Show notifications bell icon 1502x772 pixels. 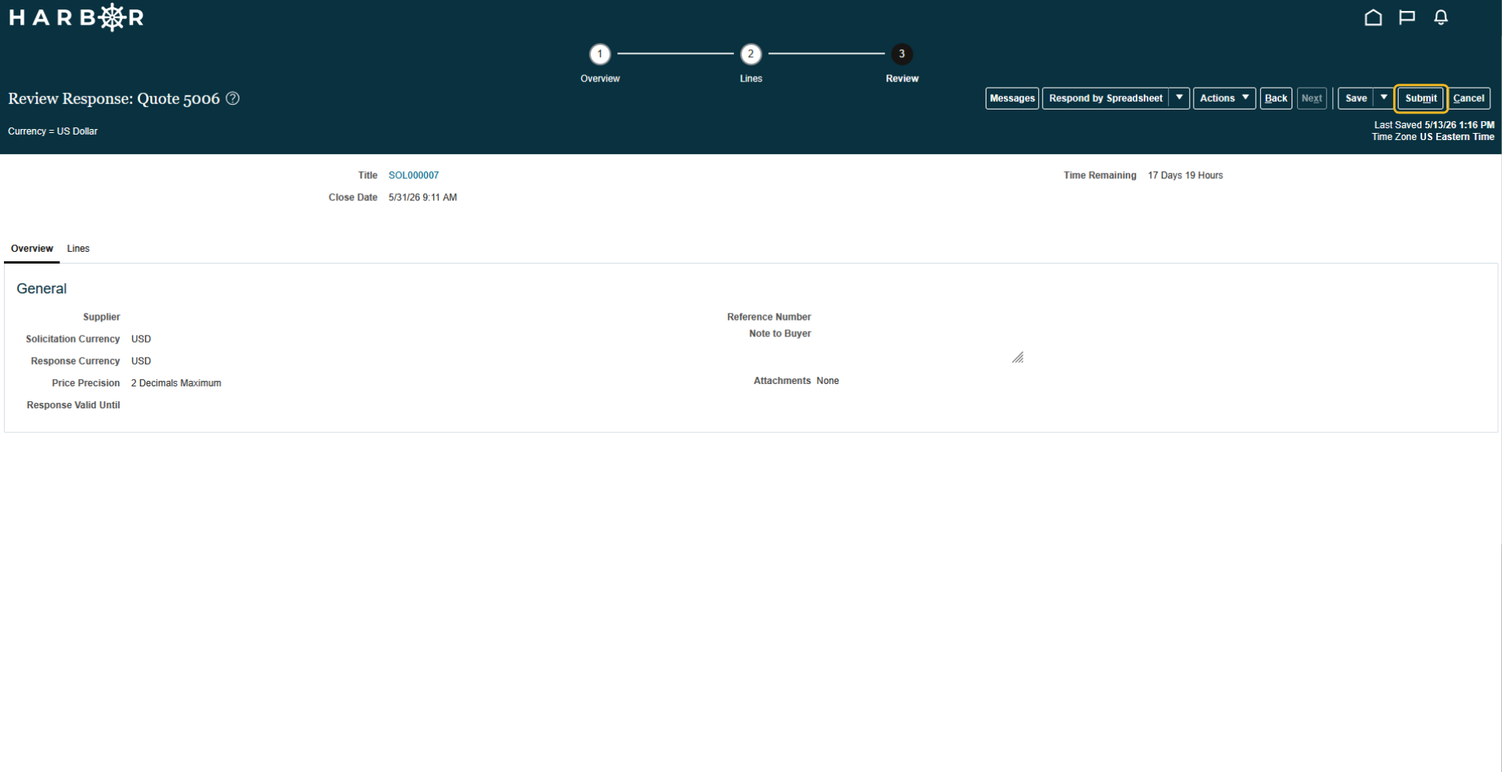click(x=1441, y=17)
